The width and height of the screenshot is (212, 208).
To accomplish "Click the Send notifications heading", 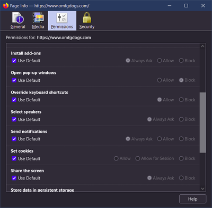I will [x=29, y=131].
